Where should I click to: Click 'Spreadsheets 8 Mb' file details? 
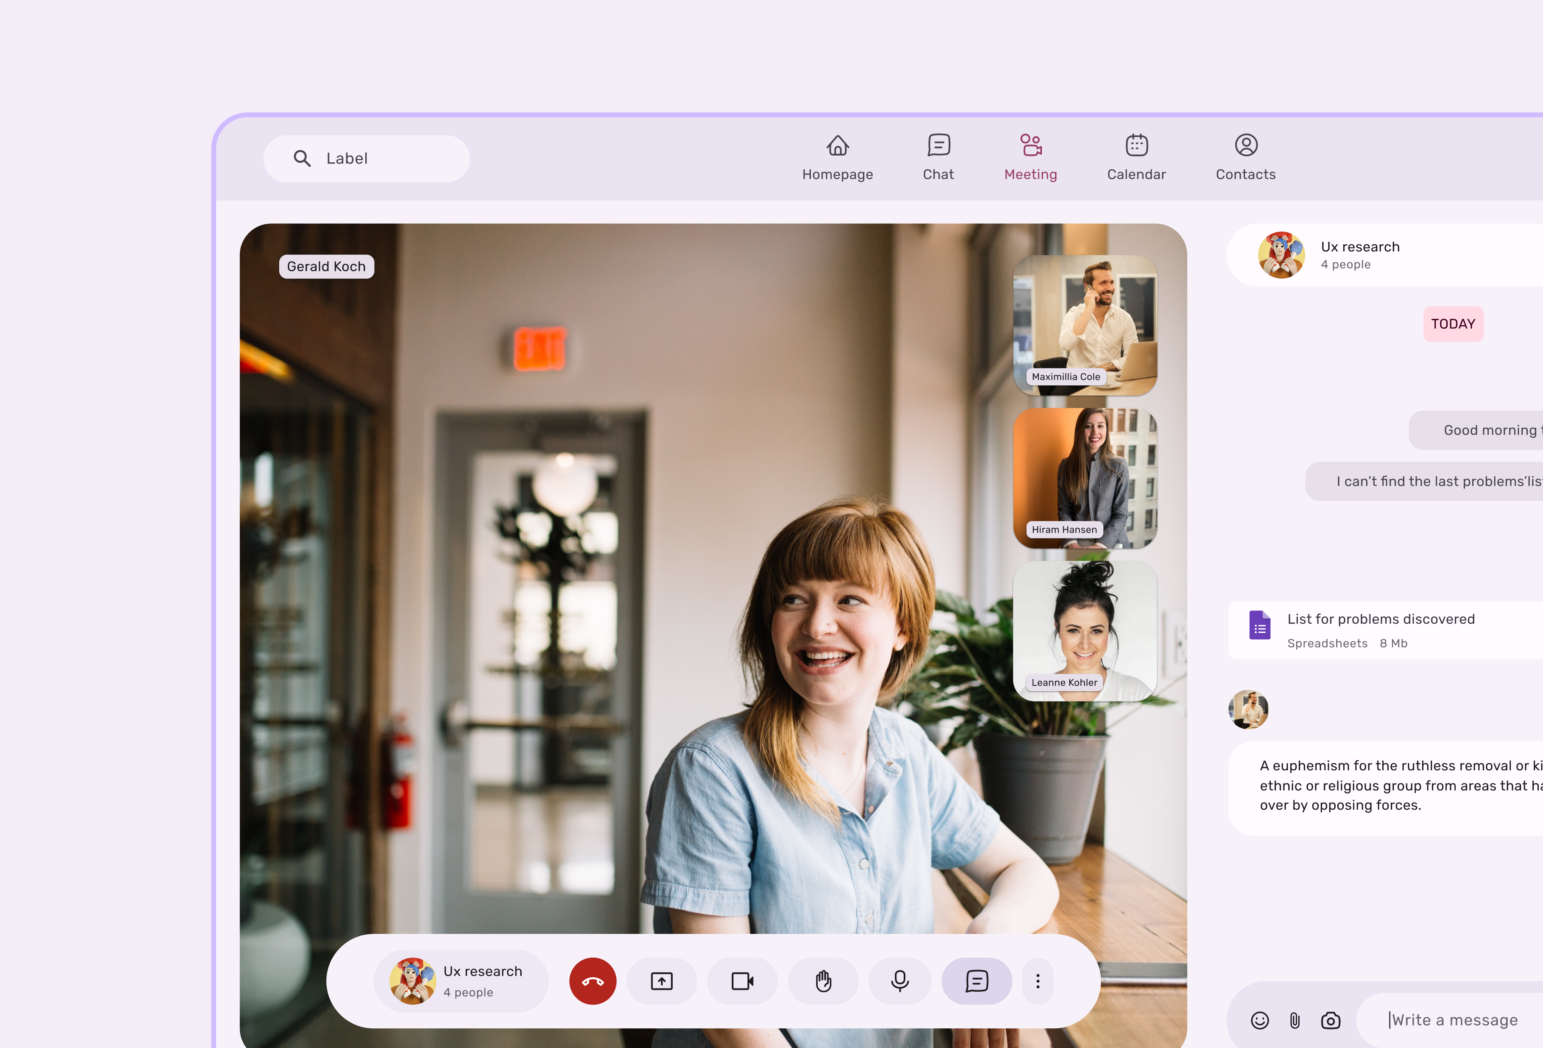click(1347, 643)
